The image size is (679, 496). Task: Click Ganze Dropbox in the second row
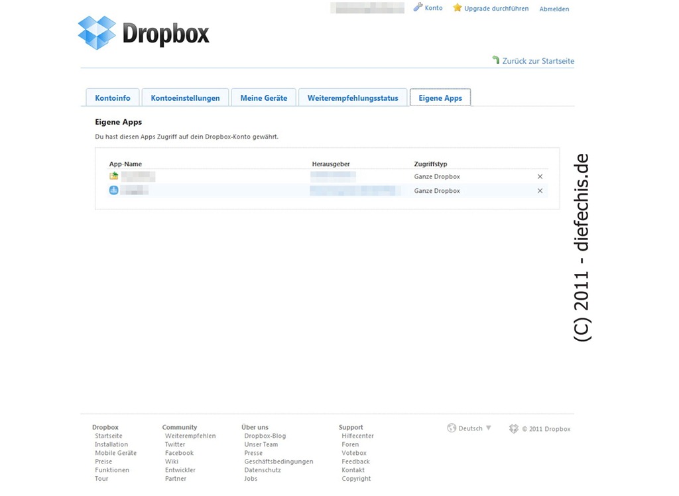click(x=437, y=190)
